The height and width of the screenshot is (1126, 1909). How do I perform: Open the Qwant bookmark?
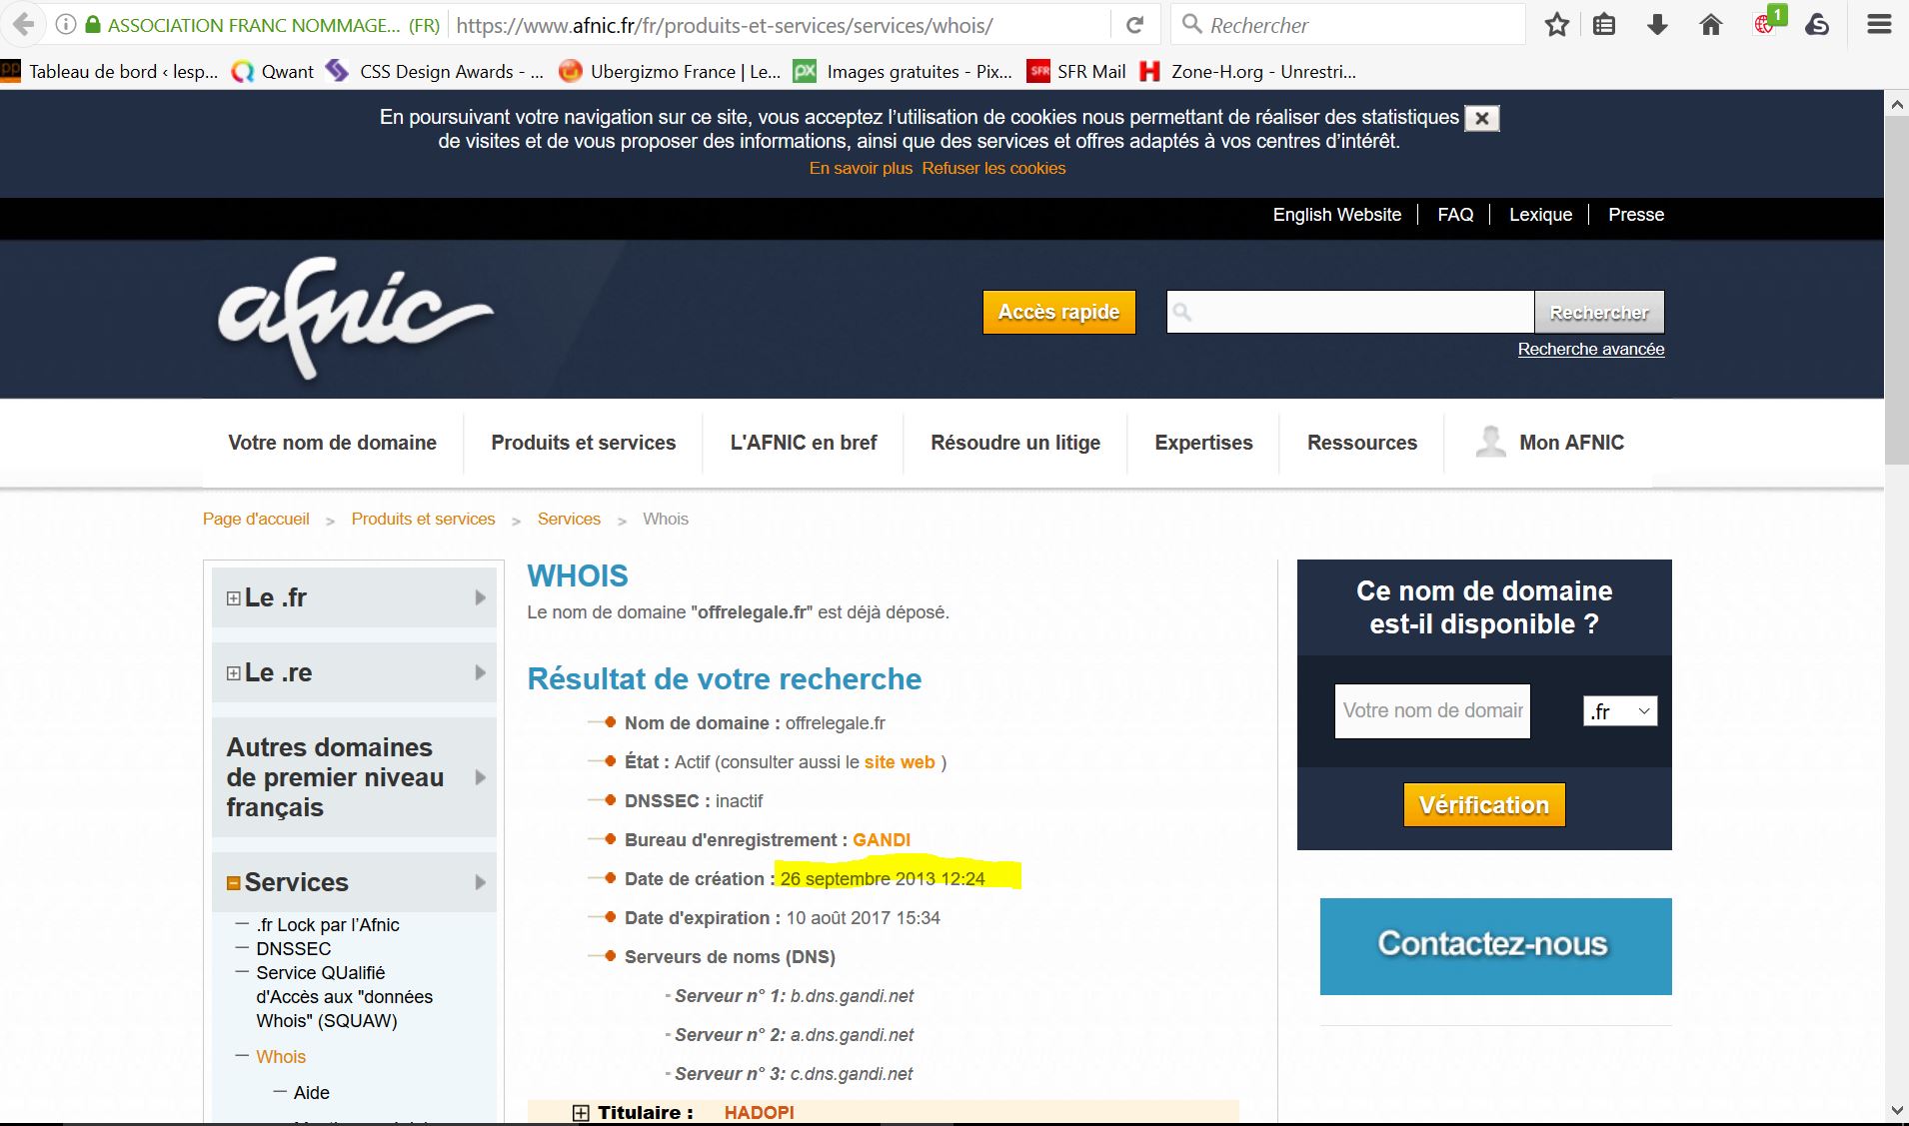(x=273, y=71)
